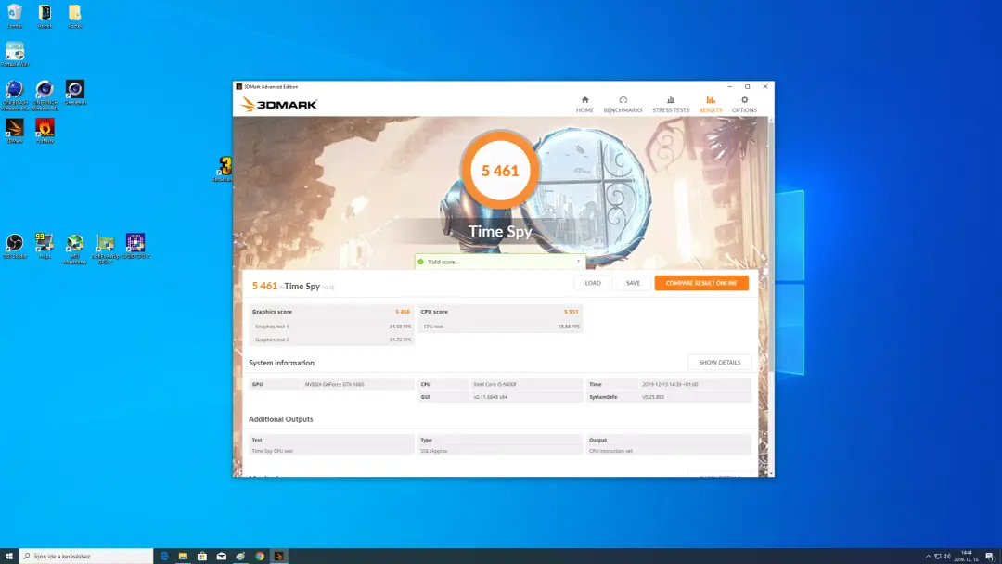Open the Benchmarks tab
The width and height of the screenshot is (1002, 564).
[623, 104]
